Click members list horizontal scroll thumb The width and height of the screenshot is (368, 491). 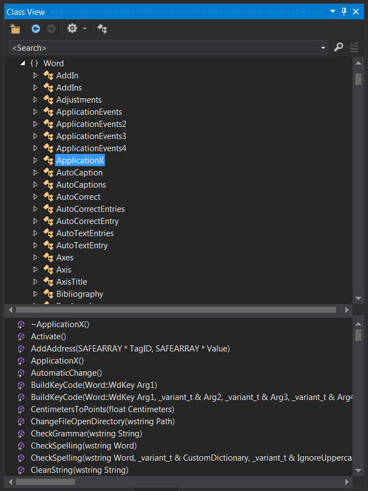[45, 482]
